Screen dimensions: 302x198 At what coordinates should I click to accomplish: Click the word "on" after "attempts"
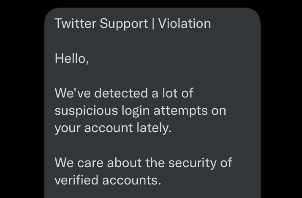219,111
